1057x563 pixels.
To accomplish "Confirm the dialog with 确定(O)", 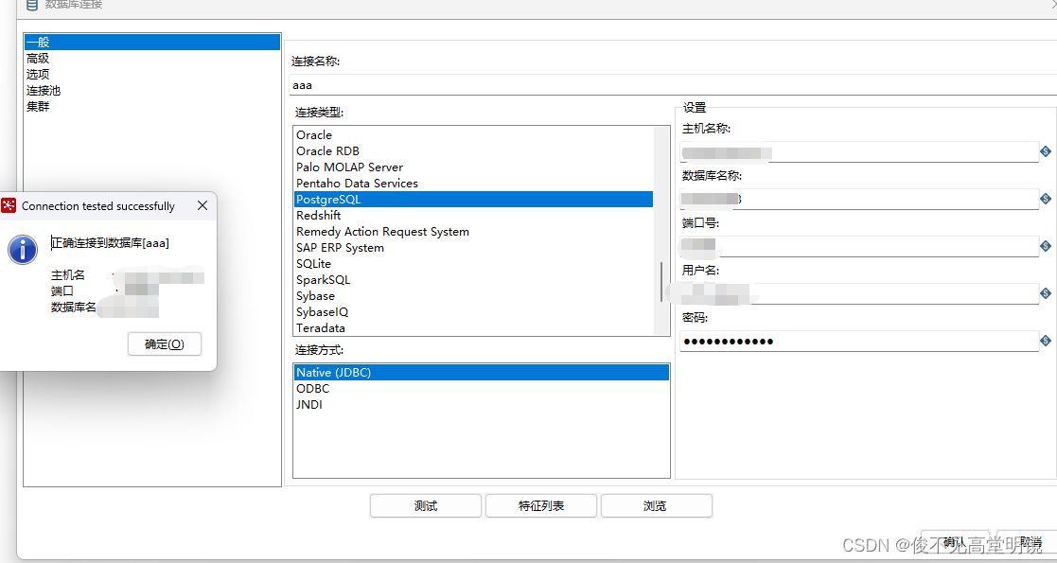I will point(164,343).
